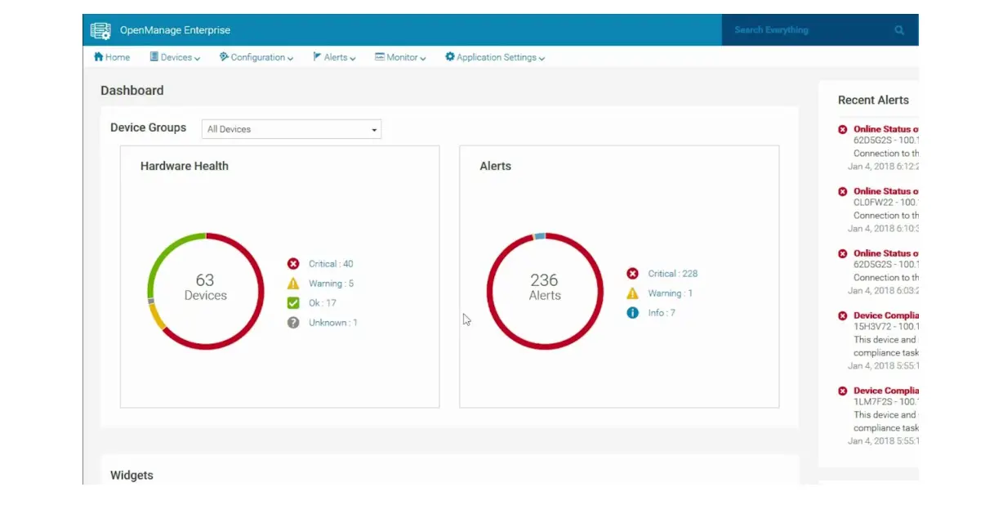Click the OpenManage Enterprise logo icon
This screenshot has height=505, width=994.
(x=100, y=29)
